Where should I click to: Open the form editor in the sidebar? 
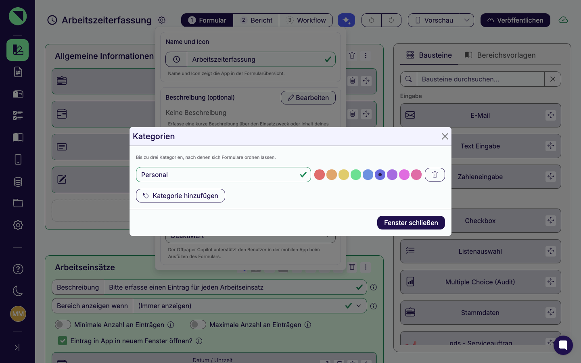click(17, 50)
